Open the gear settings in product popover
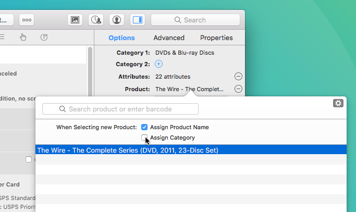Viewport: 356px width, 212px height. [338, 103]
